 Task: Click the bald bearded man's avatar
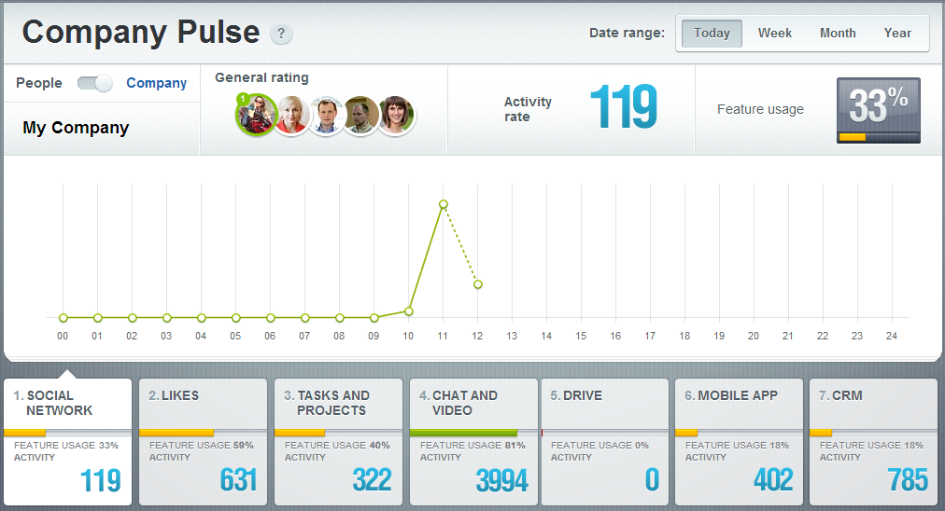[361, 116]
